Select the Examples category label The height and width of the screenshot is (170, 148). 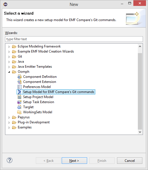[25, 127]
